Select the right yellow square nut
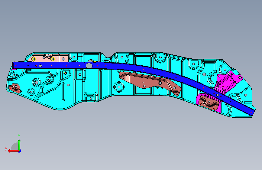This screenshot has width=262, height=170. [53, 59]
